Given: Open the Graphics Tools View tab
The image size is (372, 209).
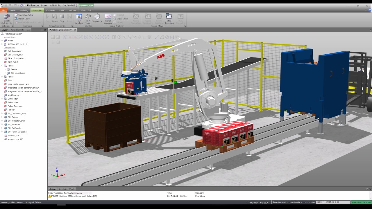Looking at the screenshot, I should coord(83,10).
